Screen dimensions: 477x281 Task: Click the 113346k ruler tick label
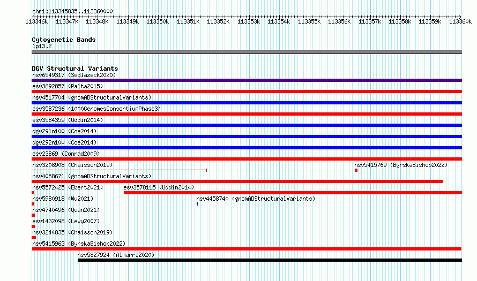[x=36, y=21]
